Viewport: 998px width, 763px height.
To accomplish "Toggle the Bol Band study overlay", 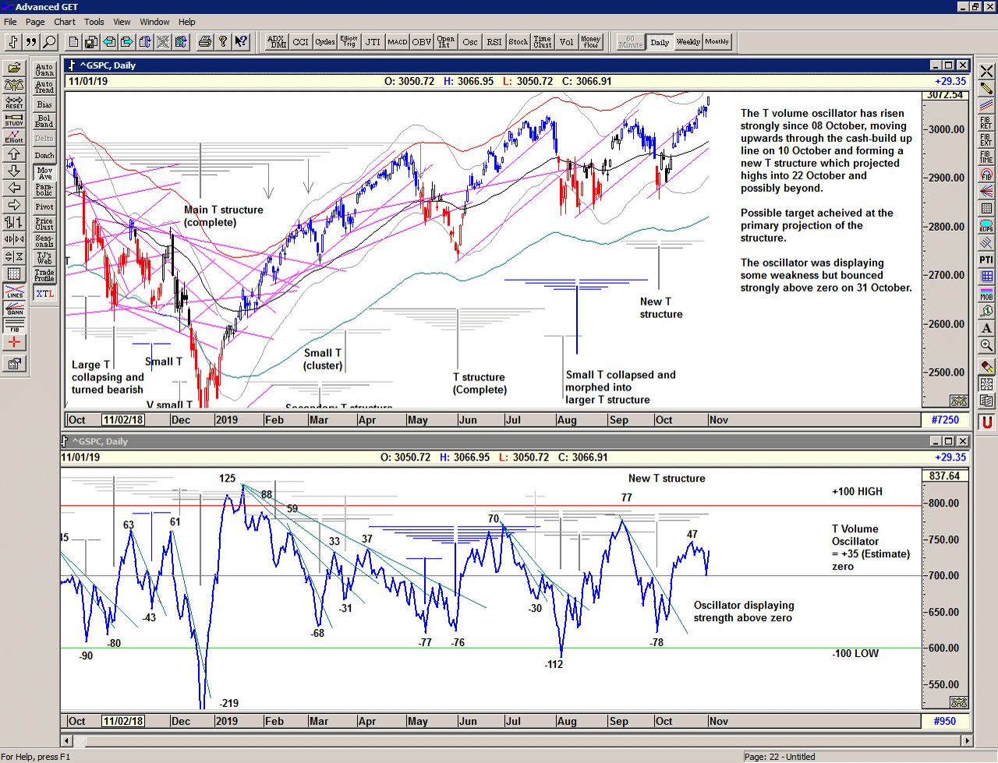I will 44,122.
